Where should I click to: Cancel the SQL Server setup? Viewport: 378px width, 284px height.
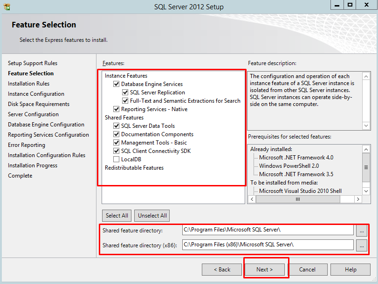[x=307, y=270]
